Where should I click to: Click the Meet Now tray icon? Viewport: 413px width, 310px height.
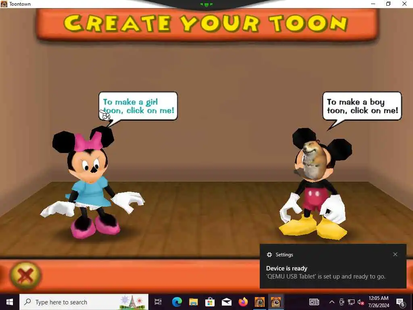tap(342, 302)
